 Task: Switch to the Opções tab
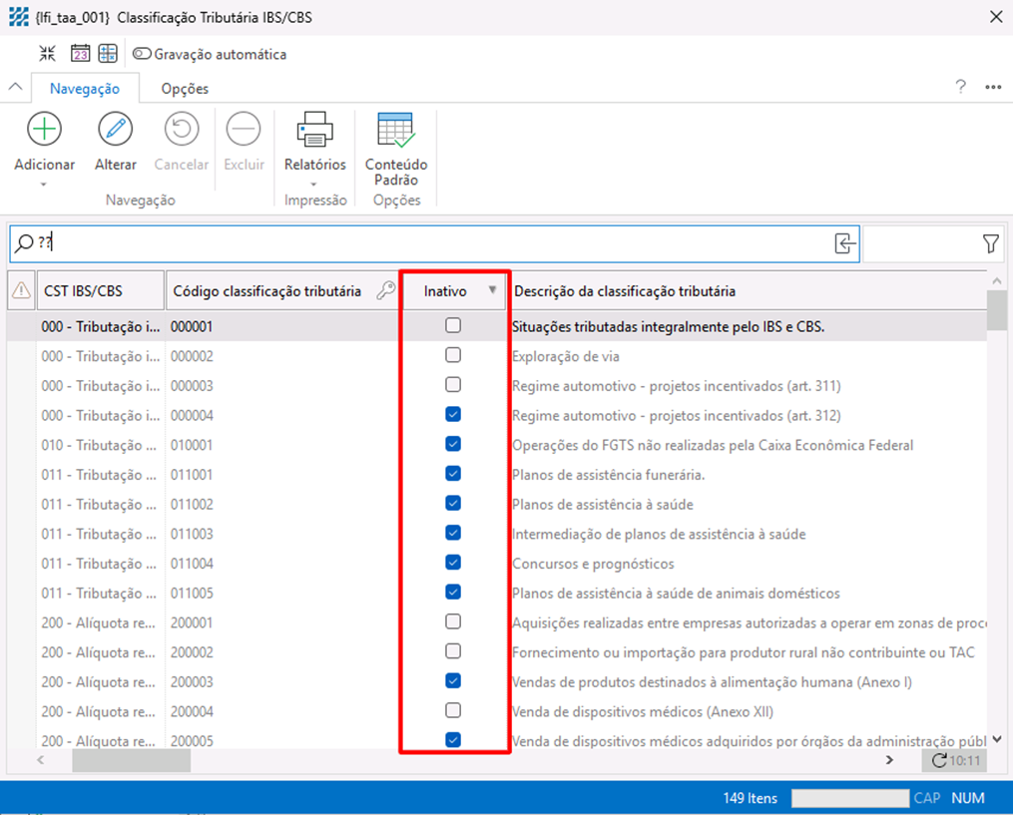click(185, 89)
